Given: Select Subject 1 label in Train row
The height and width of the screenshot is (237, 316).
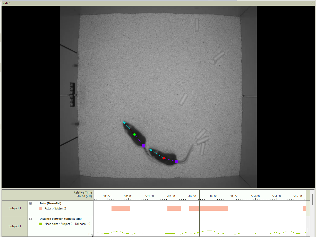Looking at the screenshot, I should coord(15,208).
